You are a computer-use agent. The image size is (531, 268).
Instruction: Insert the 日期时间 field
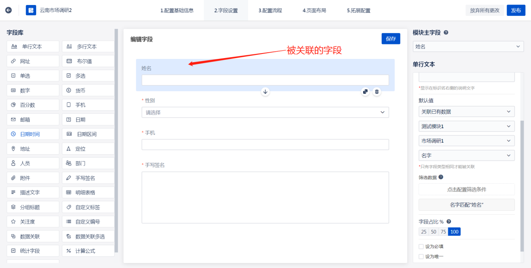pos(33,134)
